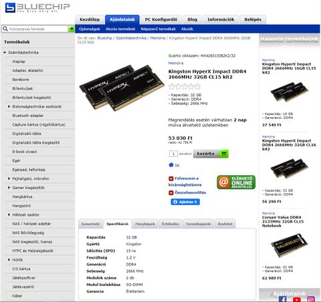The image size is (321, 302).
Task: Click the quantity darabot input field
Action: point(173,154)
